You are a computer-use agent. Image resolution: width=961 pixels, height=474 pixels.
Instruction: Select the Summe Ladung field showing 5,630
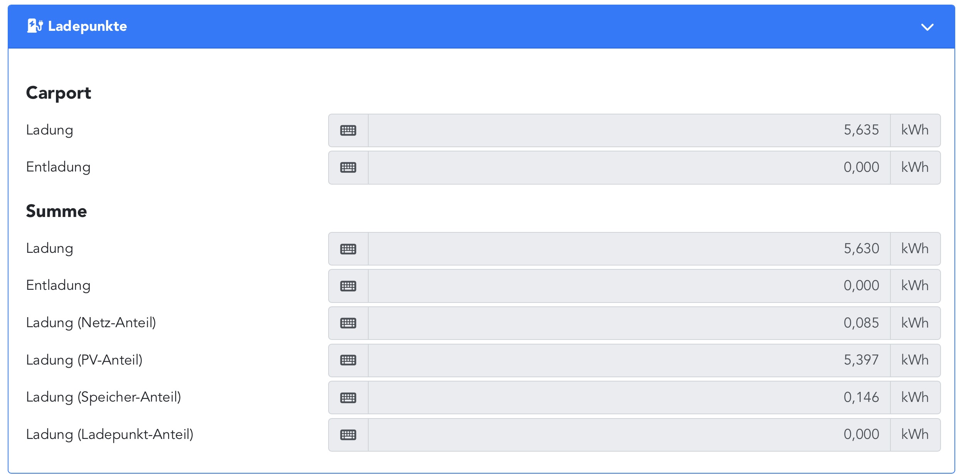629,249
